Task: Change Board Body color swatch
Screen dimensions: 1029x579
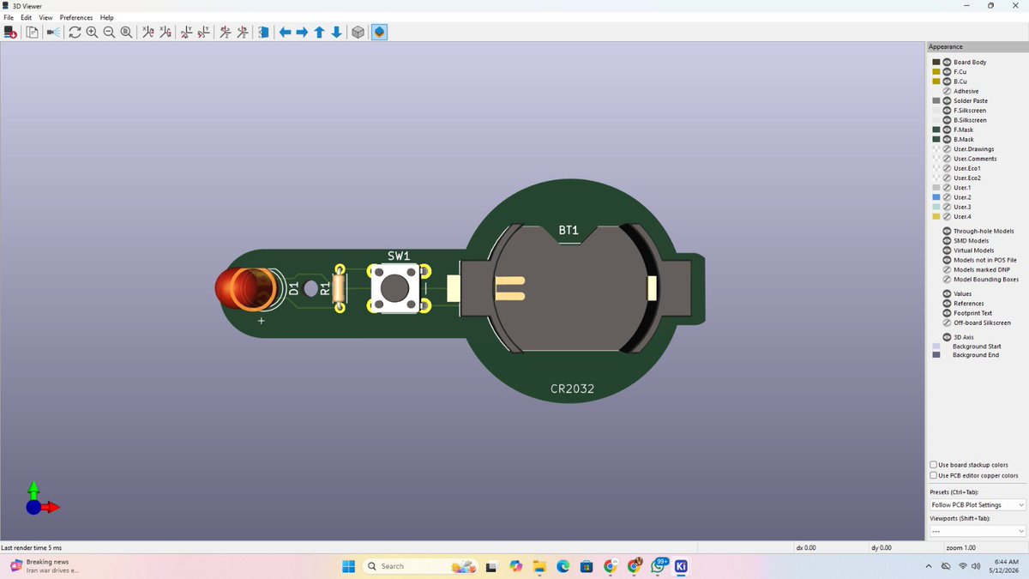Action: tap(936, 63)
